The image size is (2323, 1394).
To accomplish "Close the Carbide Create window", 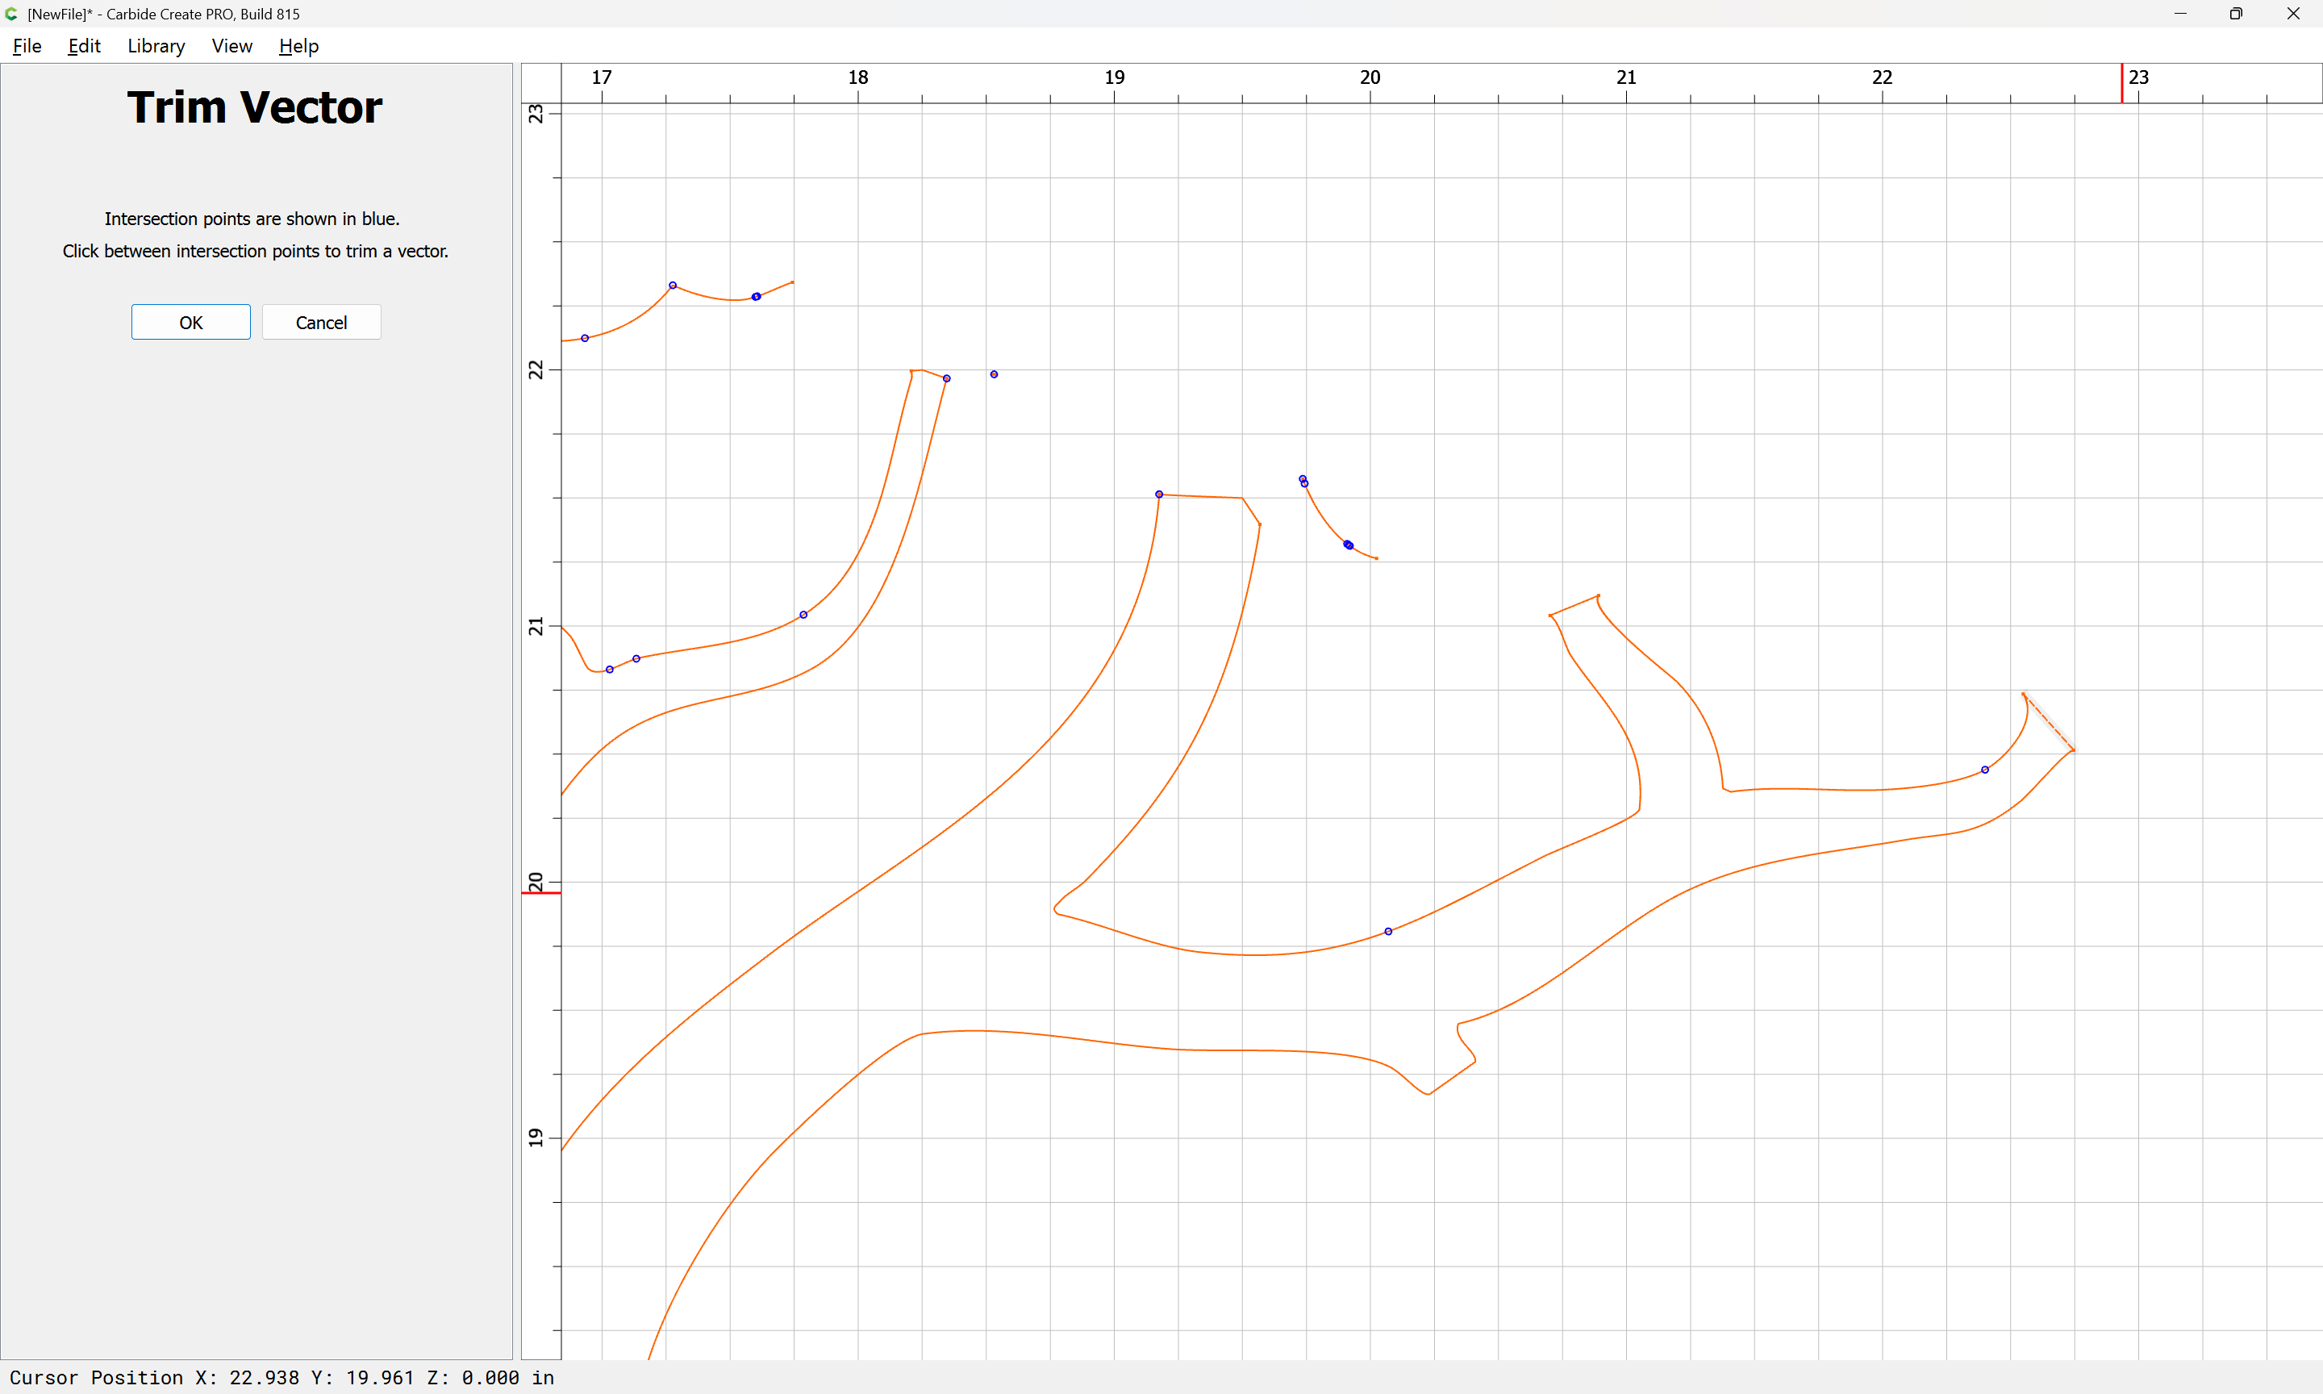I will [2292, 14].
